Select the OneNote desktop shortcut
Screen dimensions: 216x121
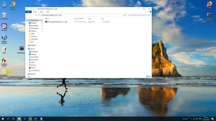click(x=4, y=27)
